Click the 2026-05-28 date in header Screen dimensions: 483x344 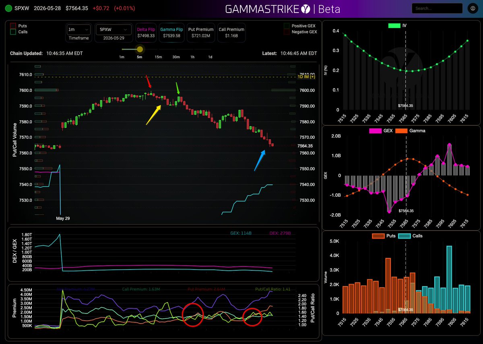coord(47,8)
